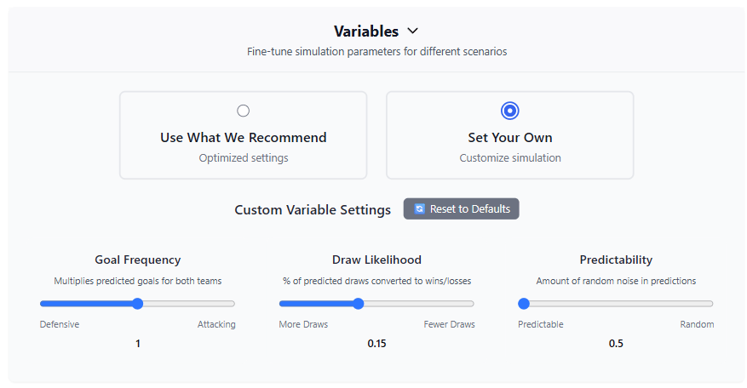The image size is (747, 388).
Task: Click the gray Predictability slider track
Action: [622, 304]
